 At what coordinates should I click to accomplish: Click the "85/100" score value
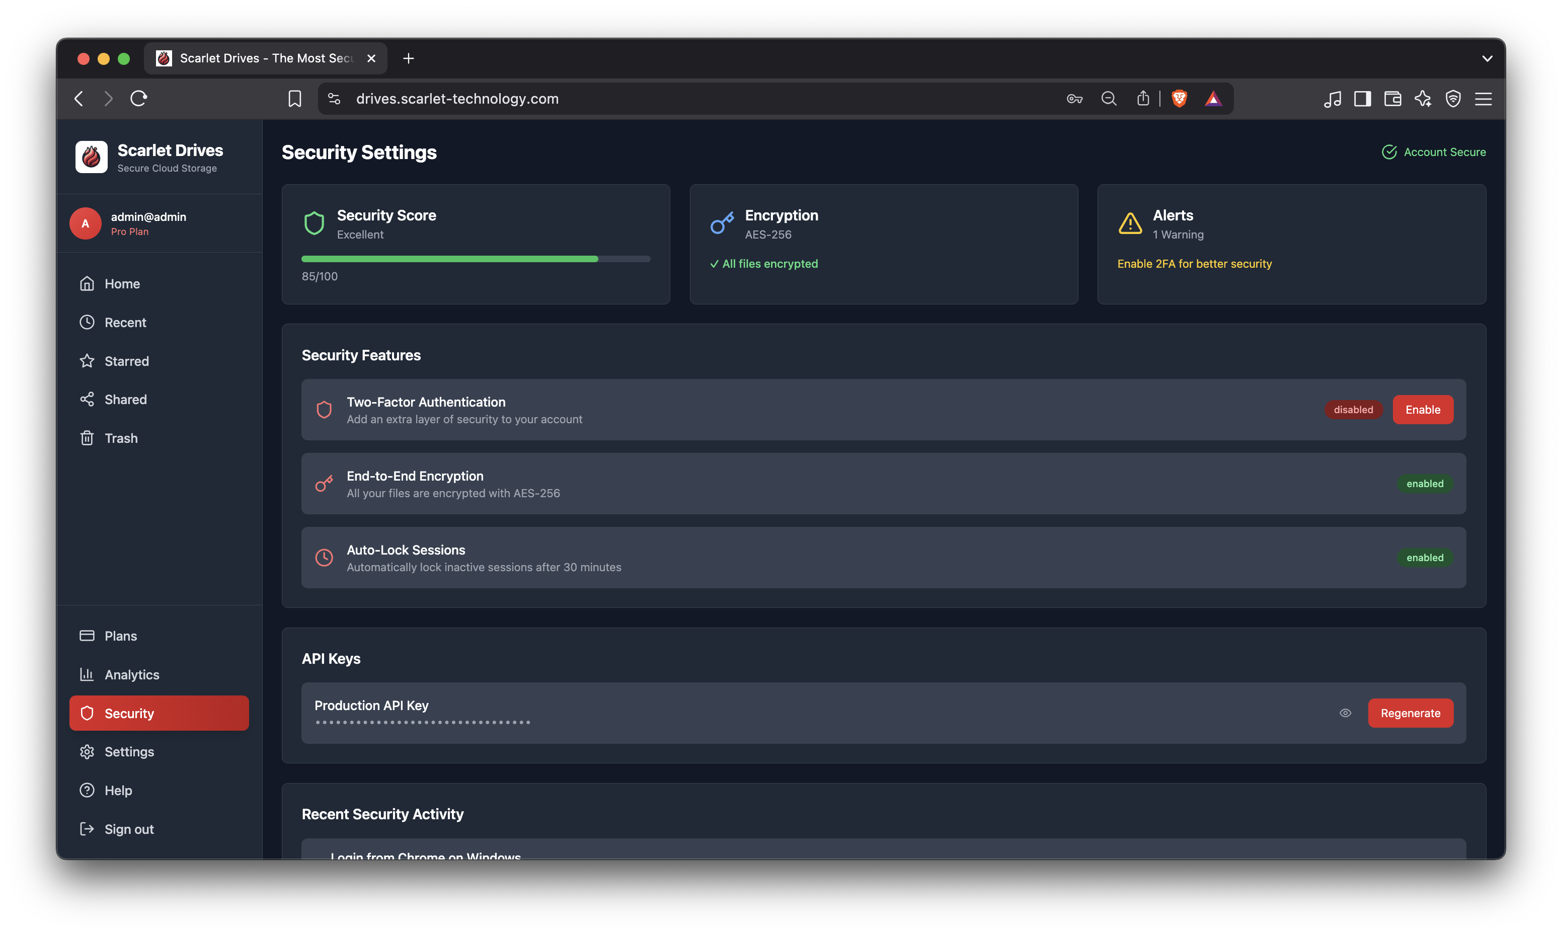(320, 276)
